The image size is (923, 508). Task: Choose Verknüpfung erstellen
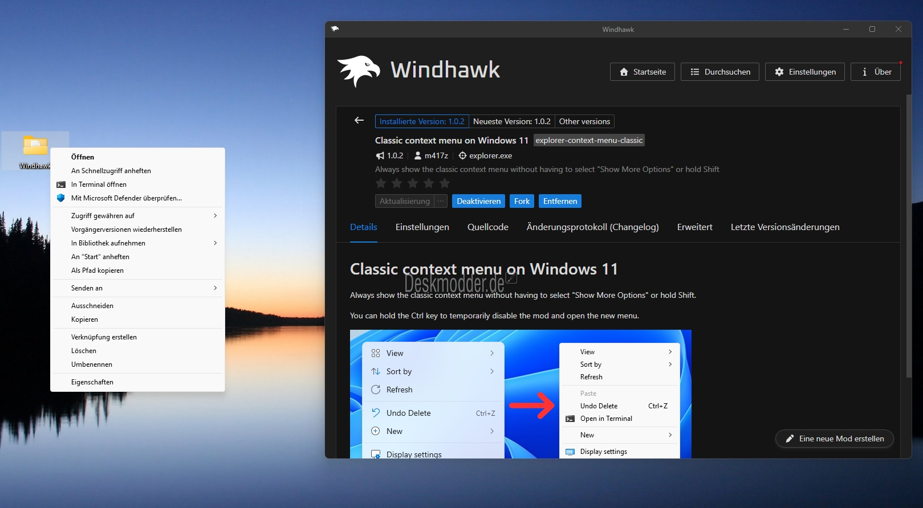point(138,337)
